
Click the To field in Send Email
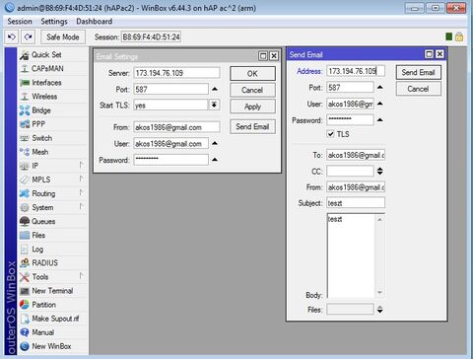click(356, 155)
